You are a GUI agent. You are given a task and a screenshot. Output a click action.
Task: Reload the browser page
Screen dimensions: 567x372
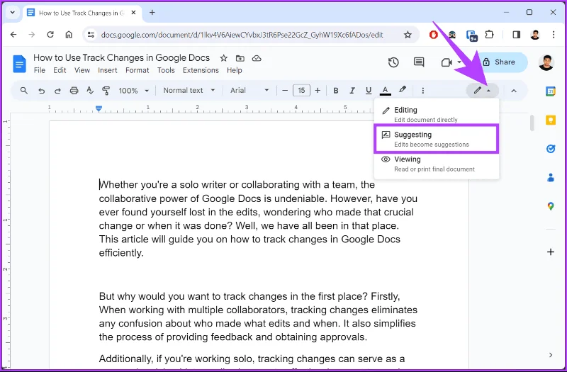click(50, 35)
